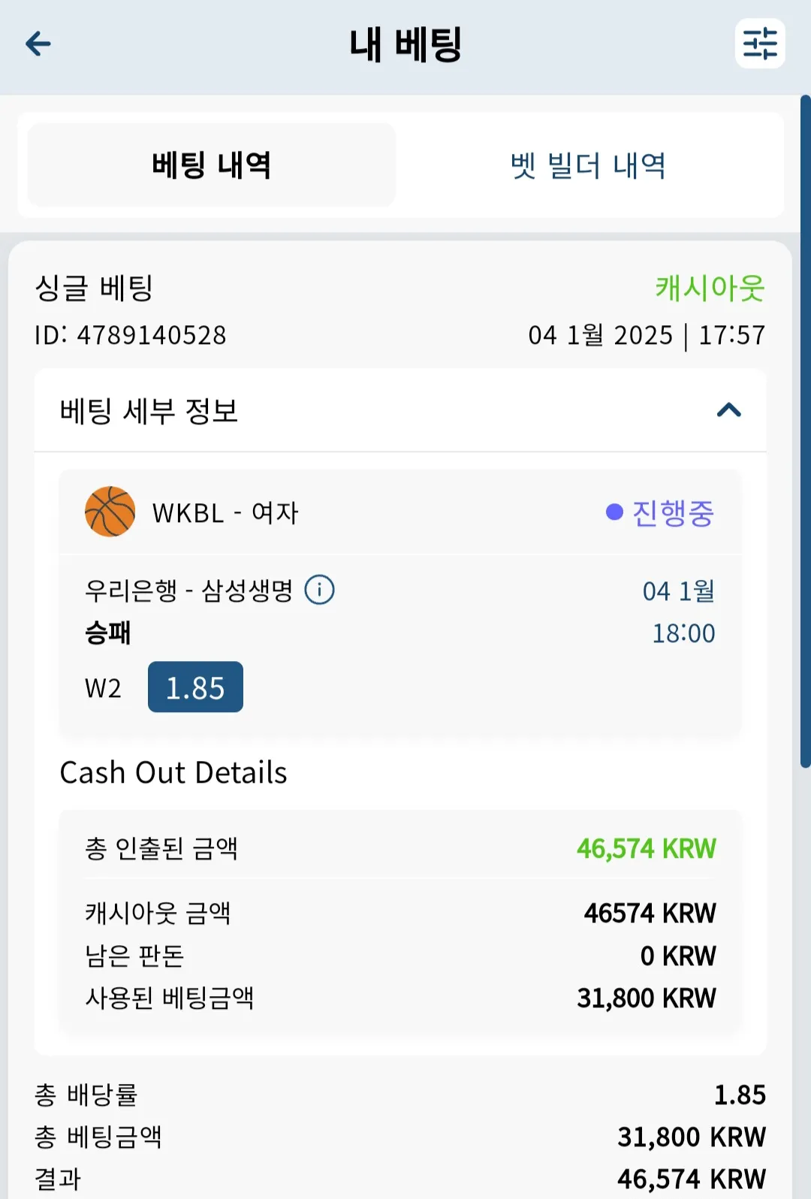811x1199 pixels.
Task: Go back with the left arrow icon
Action: [38, 44]
